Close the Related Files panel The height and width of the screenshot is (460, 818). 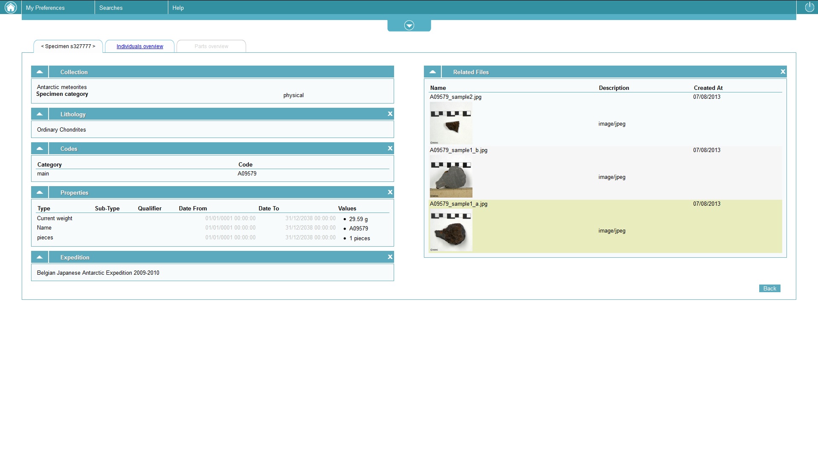point(783,72)
